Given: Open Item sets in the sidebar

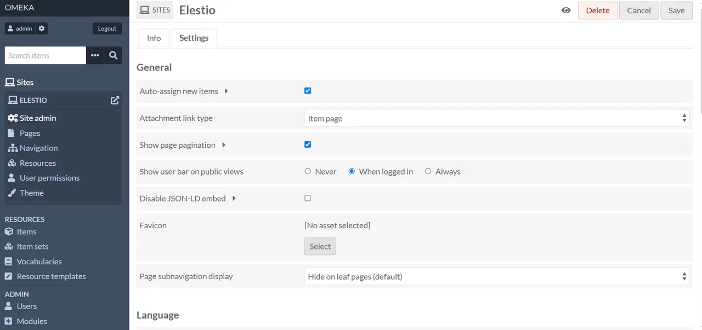Looking at the screenshot, I should (x=32, y=246).
